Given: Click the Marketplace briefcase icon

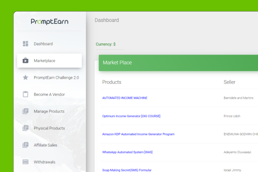Looking at the screenshot, I should pos(26,60).
